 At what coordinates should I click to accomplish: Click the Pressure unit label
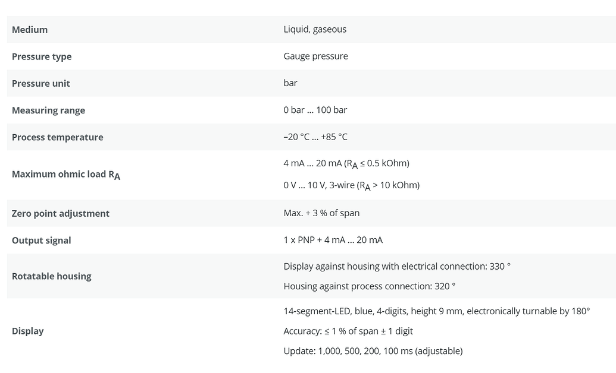(x=40, y=83)
